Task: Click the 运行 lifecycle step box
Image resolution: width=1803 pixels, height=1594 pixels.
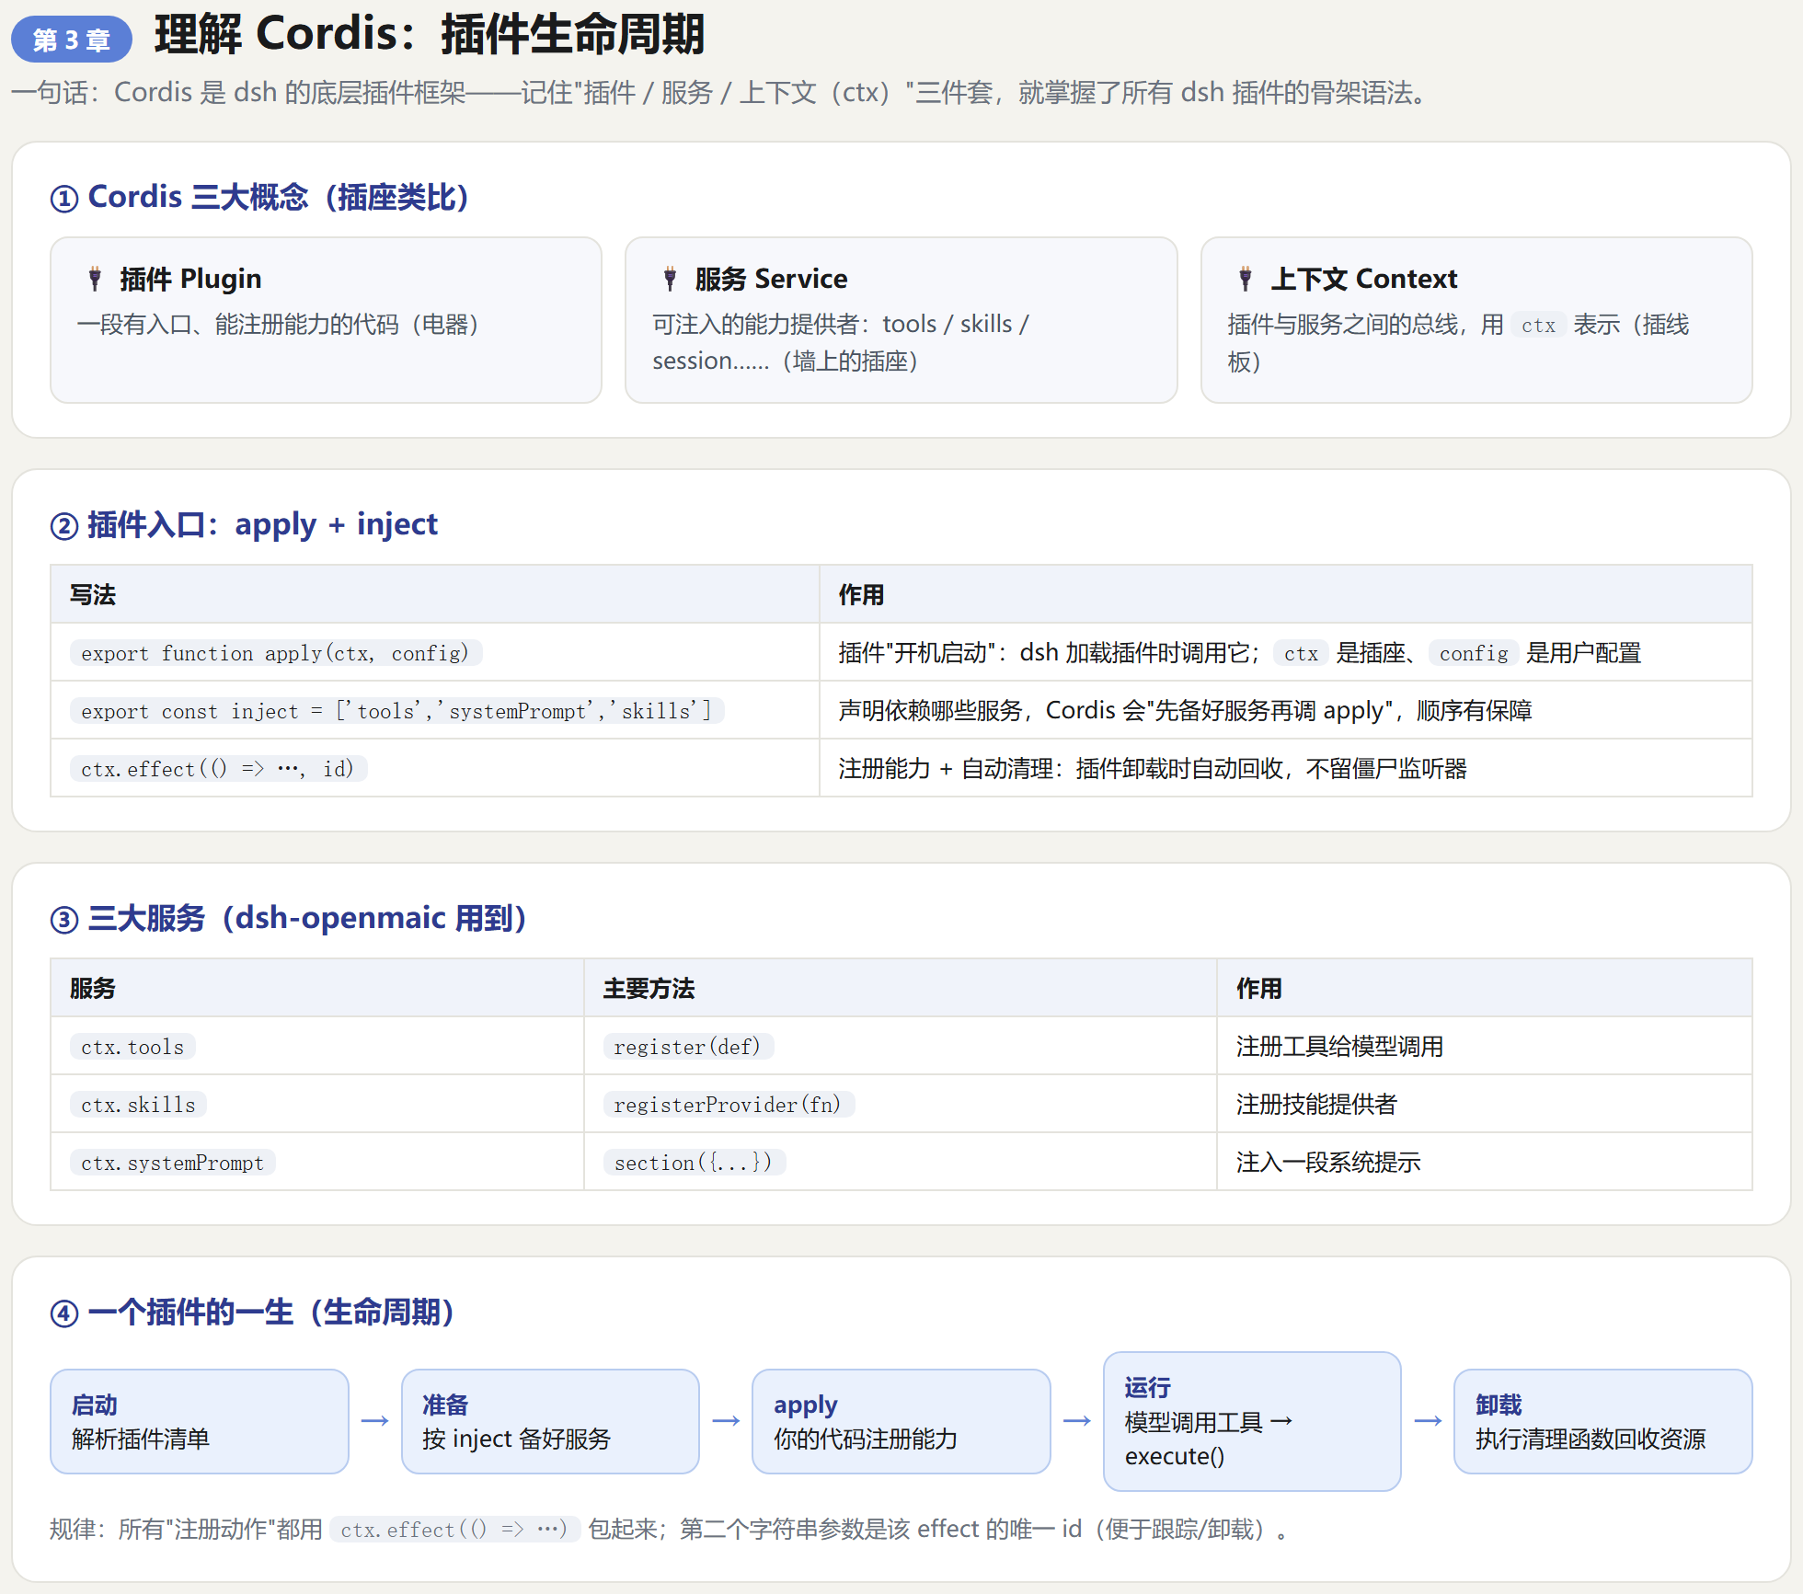Action: tap(1252, 1421)
